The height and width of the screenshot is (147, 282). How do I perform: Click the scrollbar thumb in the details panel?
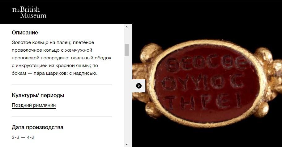[x=126, y=50]
